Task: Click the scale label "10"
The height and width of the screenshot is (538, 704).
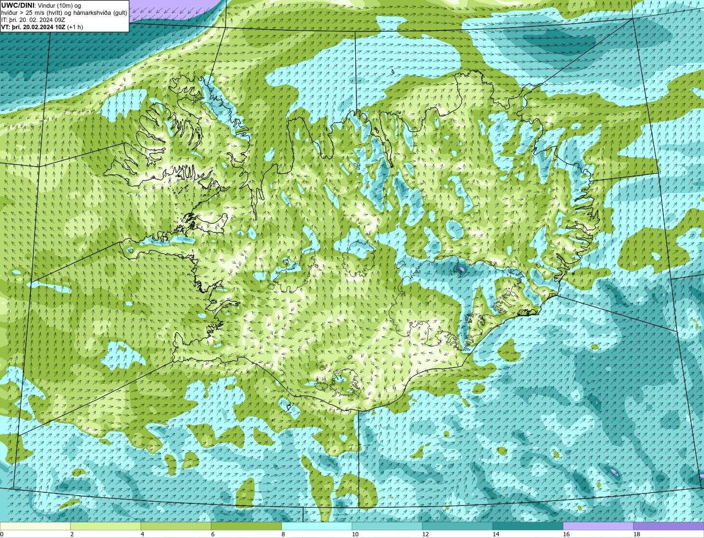Action: click(x=355, y=534)
